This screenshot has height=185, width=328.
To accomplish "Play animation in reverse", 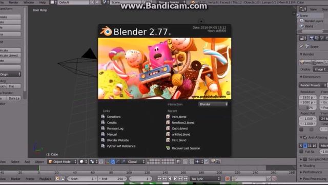I will click(x=170, y=179).
